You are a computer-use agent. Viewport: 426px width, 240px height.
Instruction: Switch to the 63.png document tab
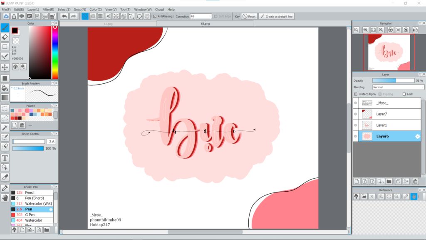tap(205, 24)
